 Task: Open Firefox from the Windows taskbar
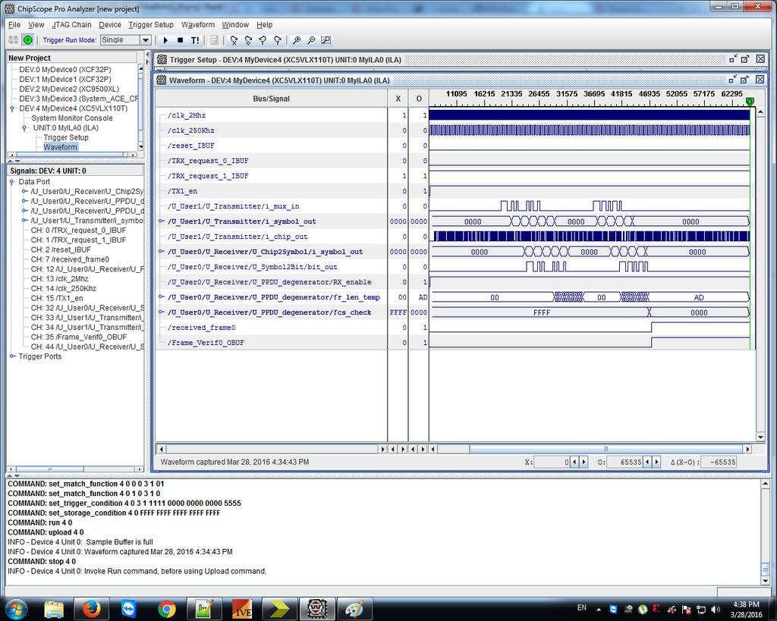coord(91,609)
